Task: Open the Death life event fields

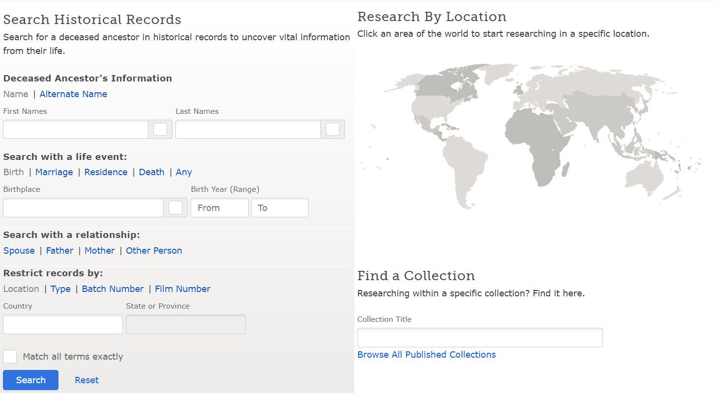Action: (151, 172)
